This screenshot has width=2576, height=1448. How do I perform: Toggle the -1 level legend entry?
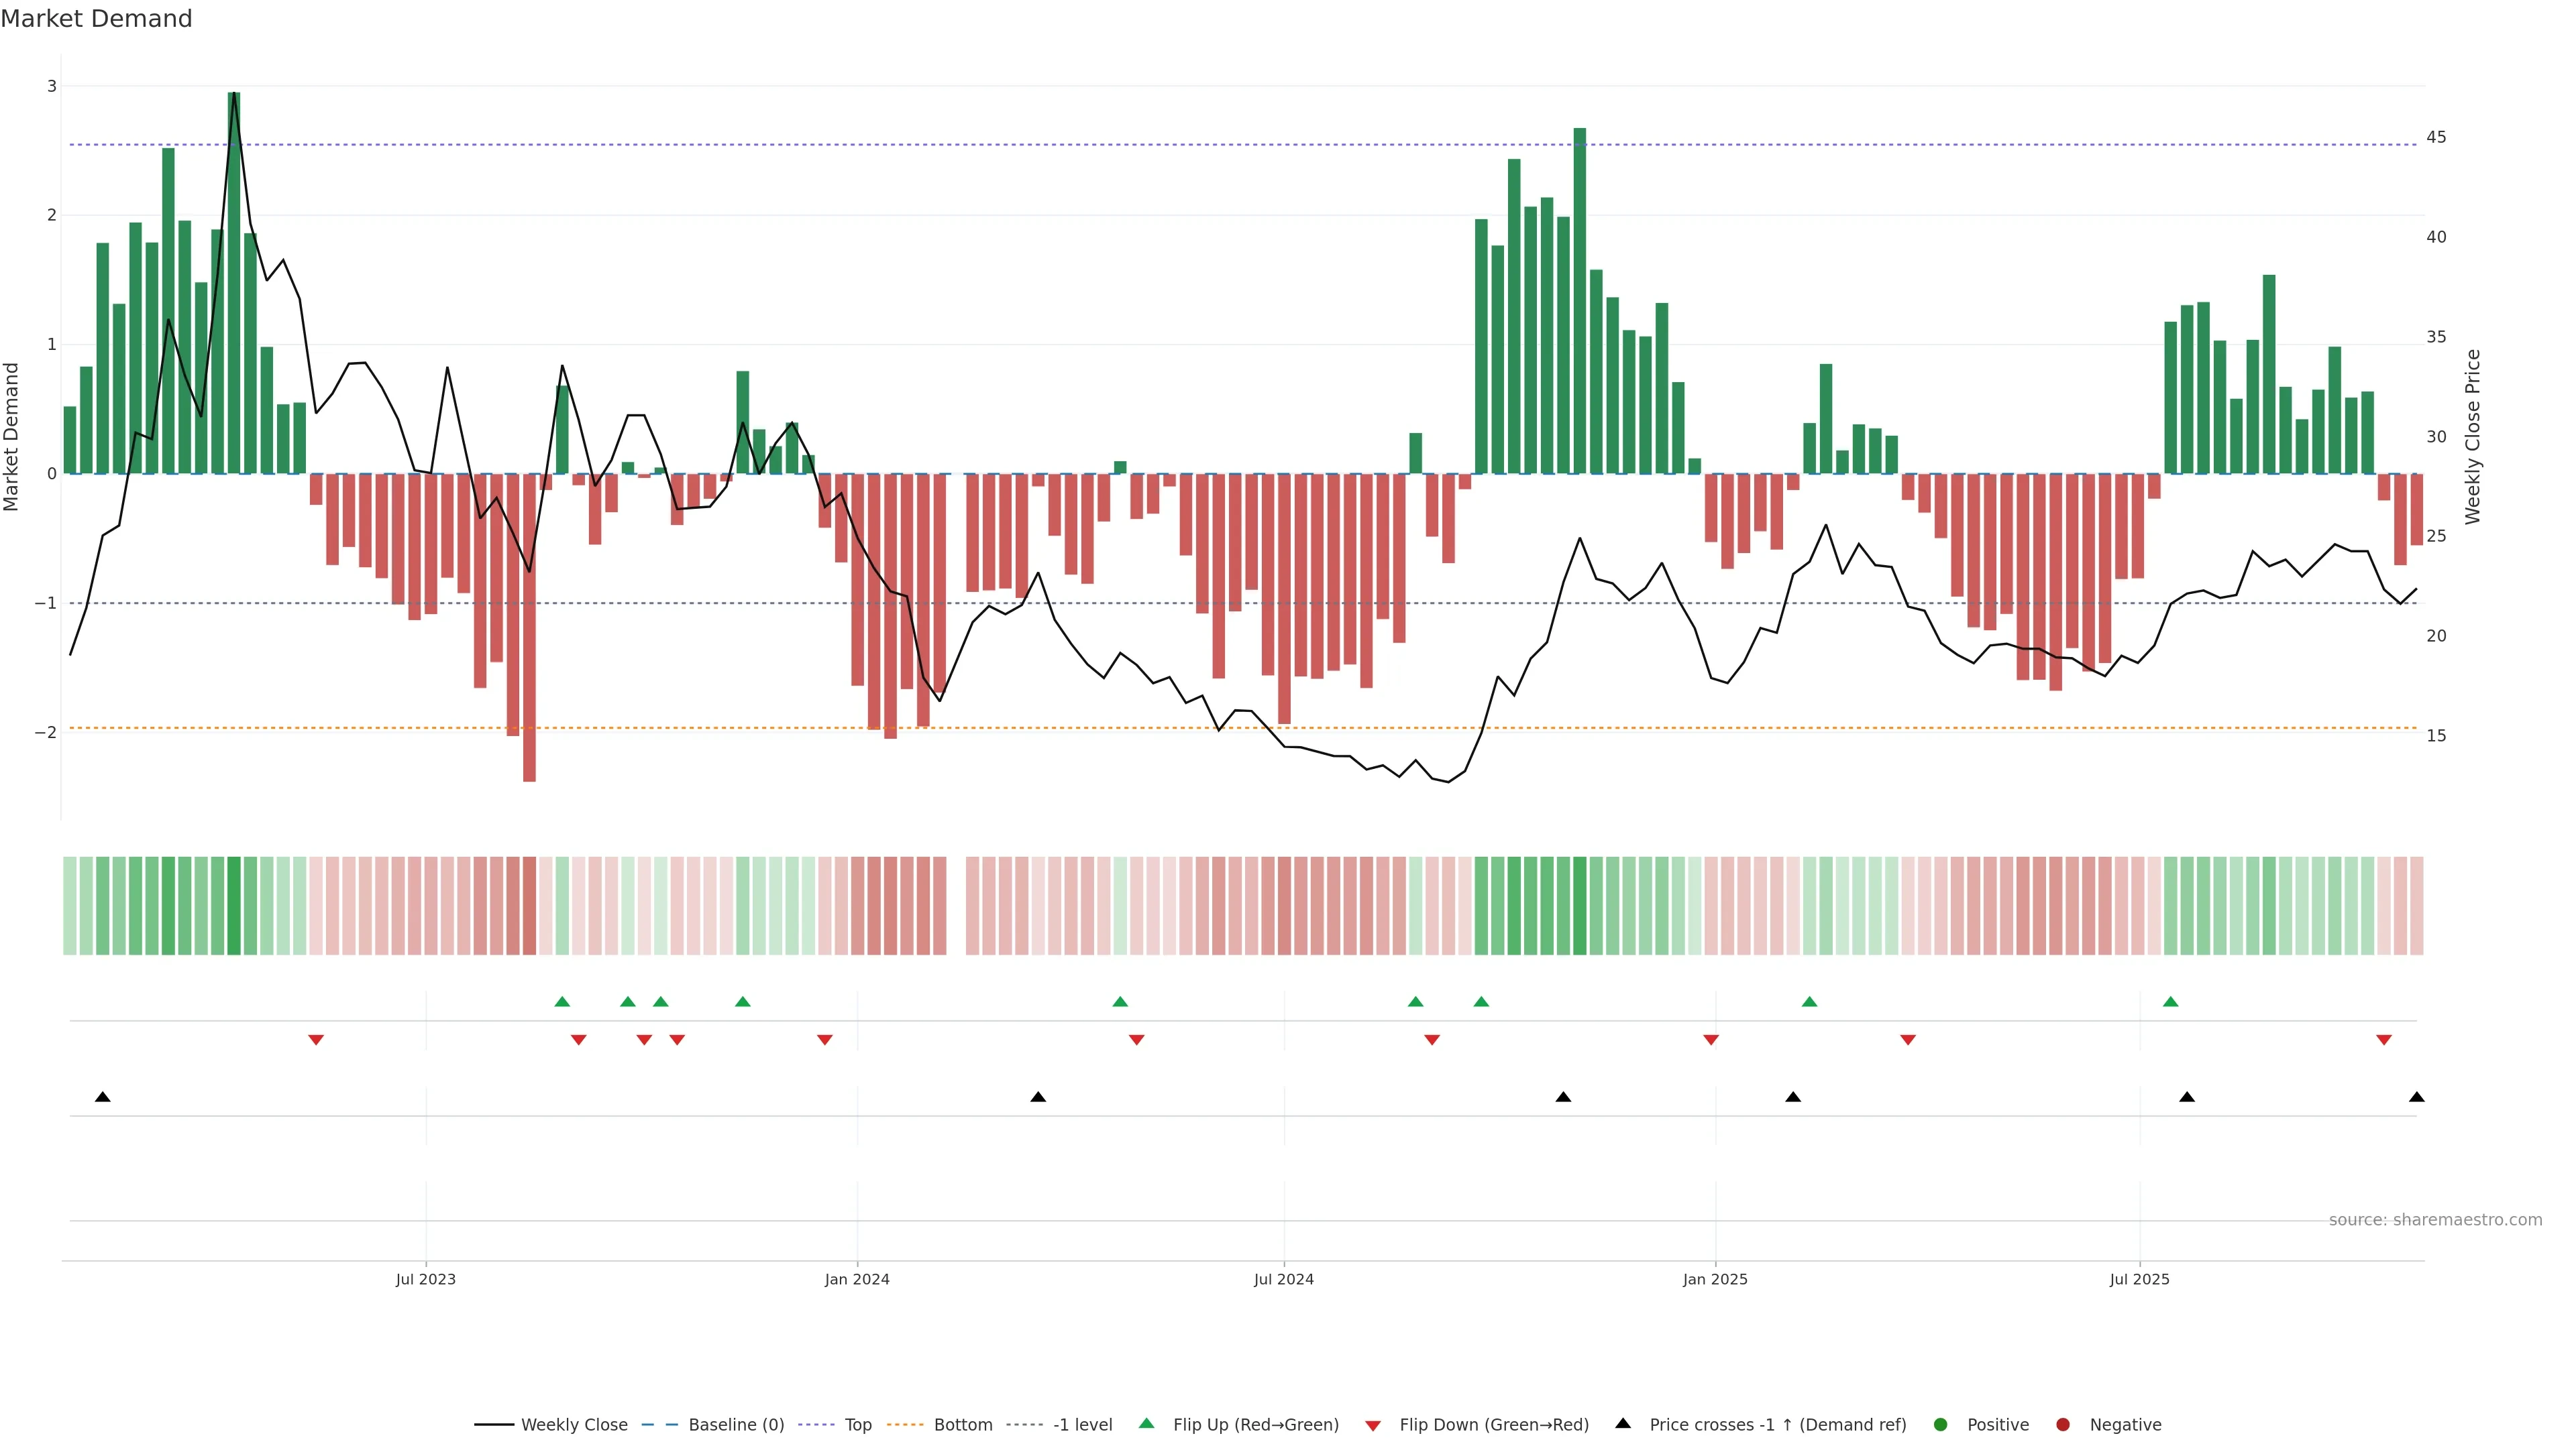click(1082, 1425)
